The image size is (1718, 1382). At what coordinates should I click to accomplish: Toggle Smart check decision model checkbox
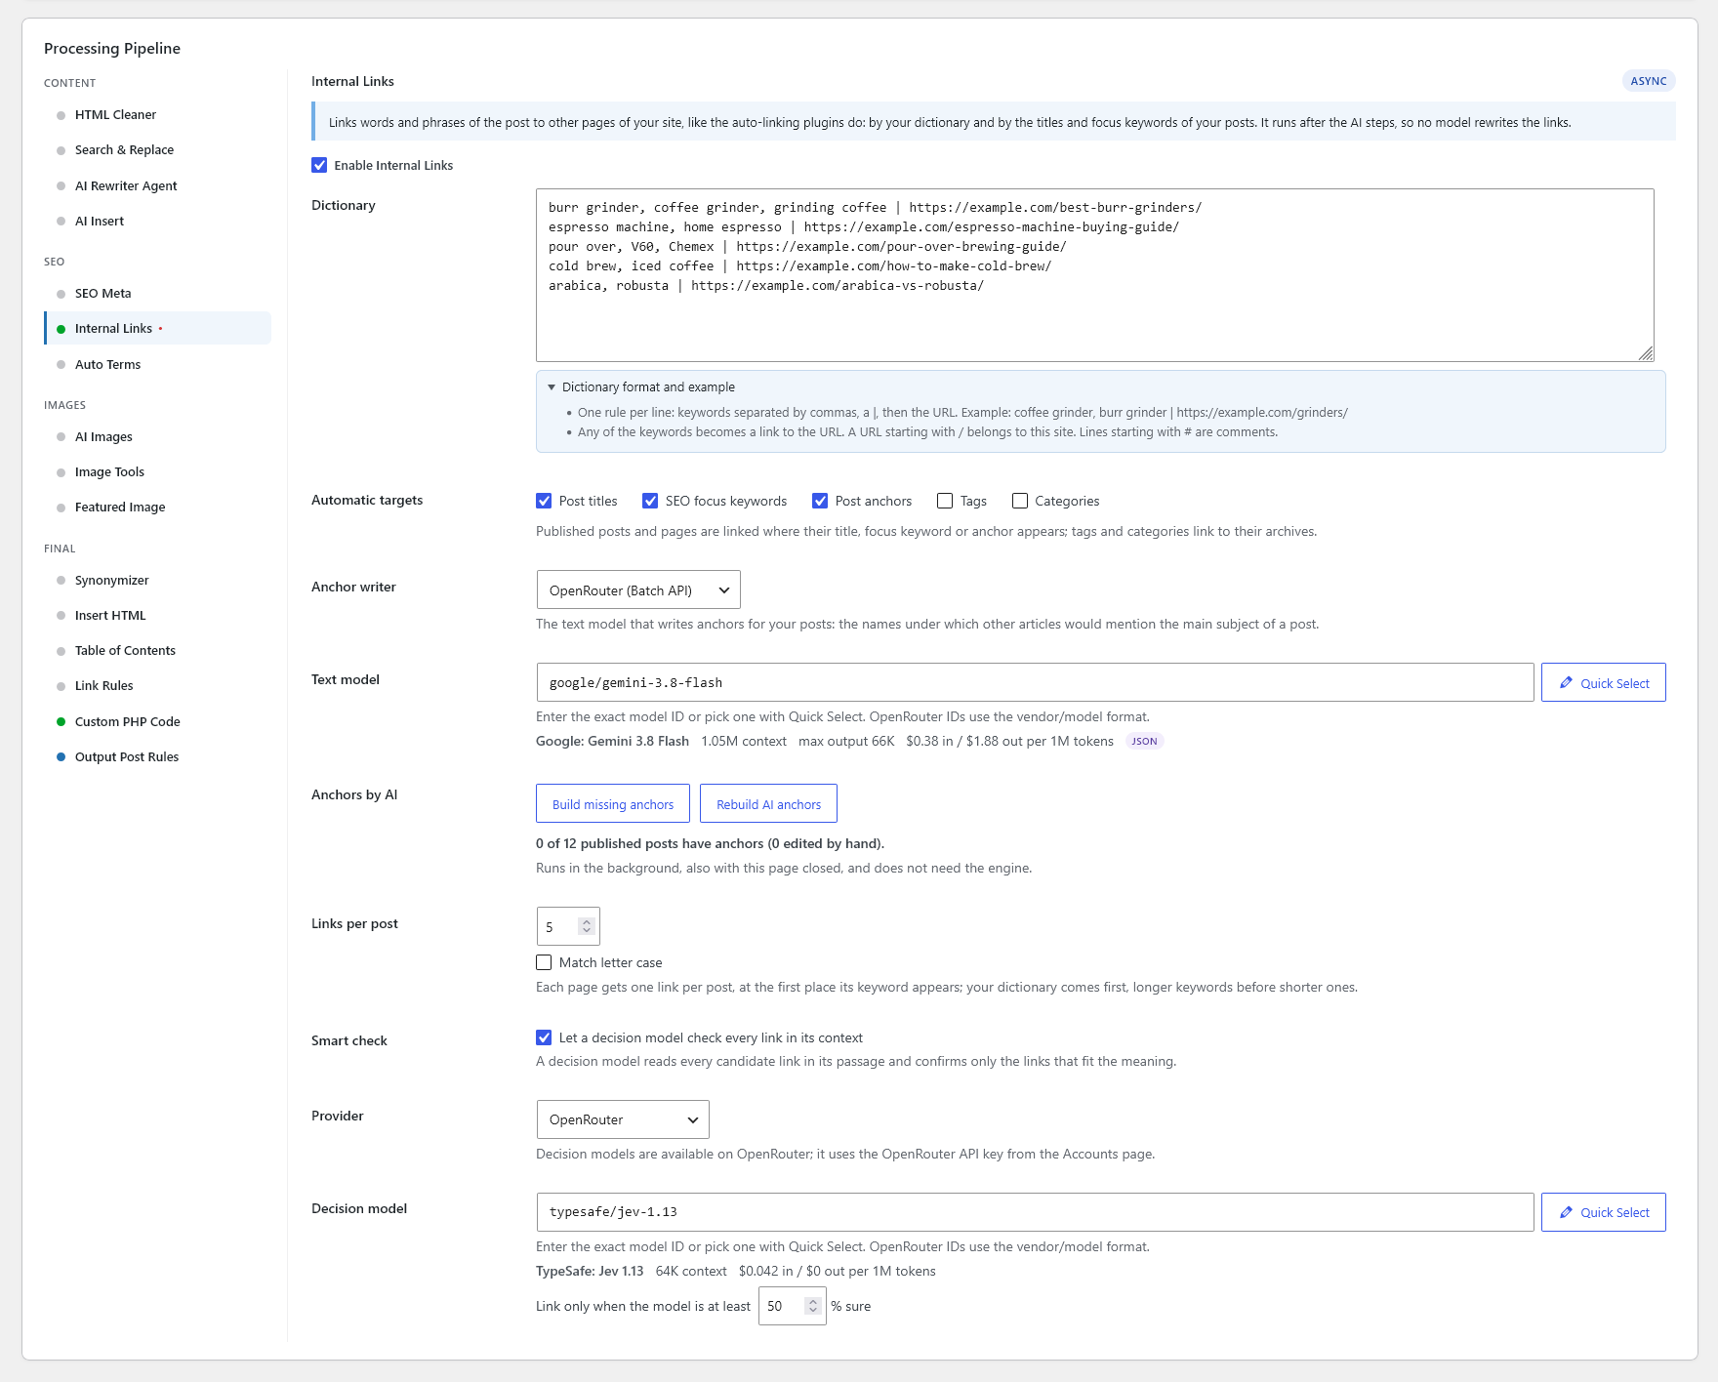[x=544, y=1037]
